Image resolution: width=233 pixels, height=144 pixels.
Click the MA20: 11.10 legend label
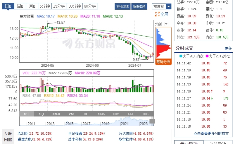(90, 16)
